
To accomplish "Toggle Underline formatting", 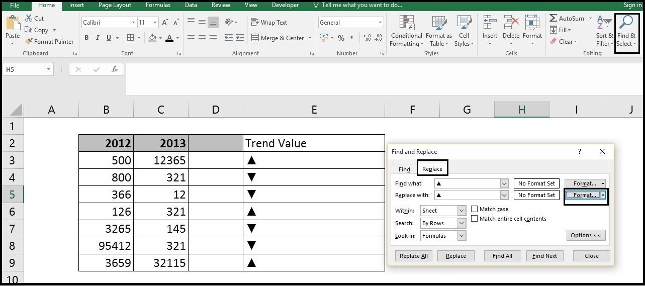I will click(x=110, y=38).
